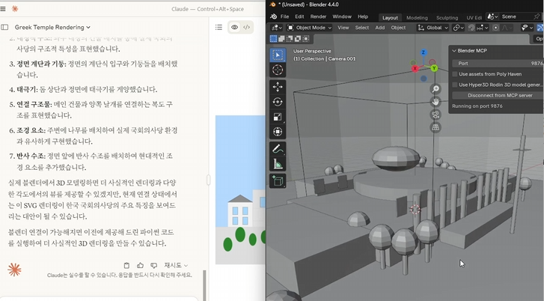
Task: Click the Claude chat scrollbar
Action: tap(204, 285)
